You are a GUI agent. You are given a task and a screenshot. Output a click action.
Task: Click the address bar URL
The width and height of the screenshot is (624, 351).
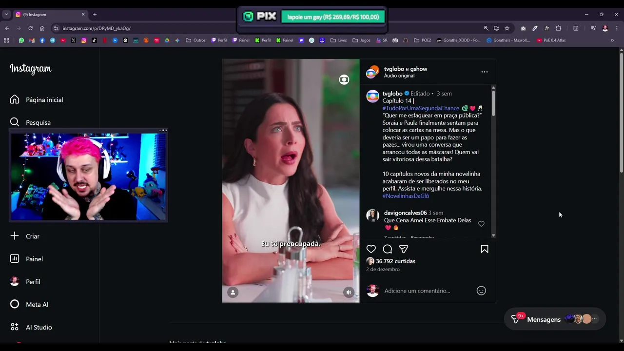(x=97, y=28)
